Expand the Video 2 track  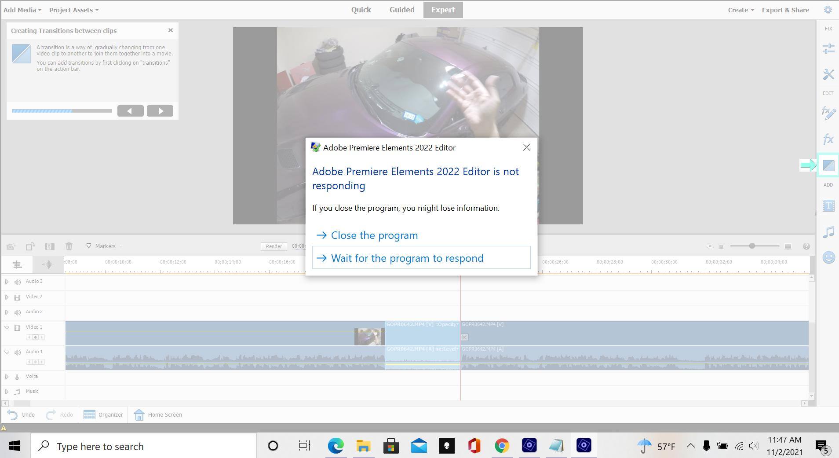[7, 297]
